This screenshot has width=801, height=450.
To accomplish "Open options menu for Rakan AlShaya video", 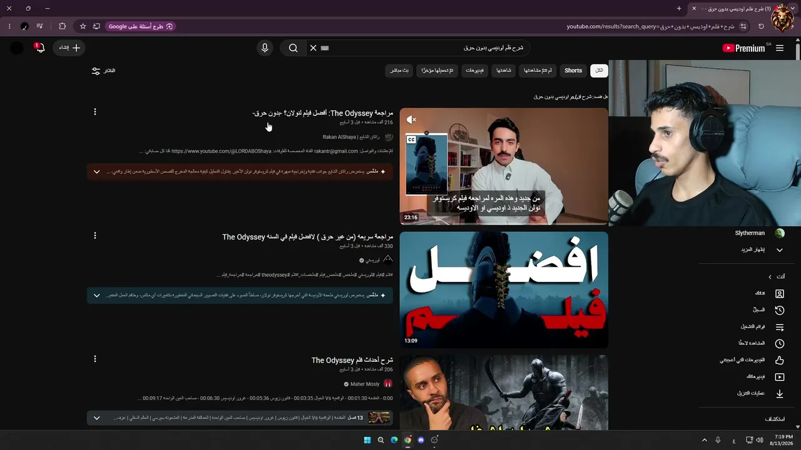I will [x=95, y=112].
